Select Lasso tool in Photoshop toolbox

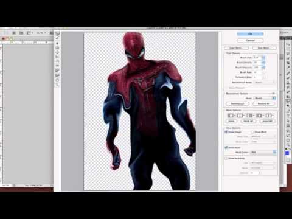pyautogui.click(x=288, y=54)
